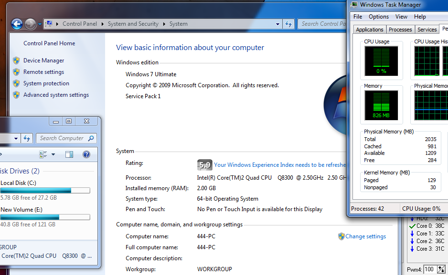
Task: Refresh the System control panel page
Action: [288, 24]
